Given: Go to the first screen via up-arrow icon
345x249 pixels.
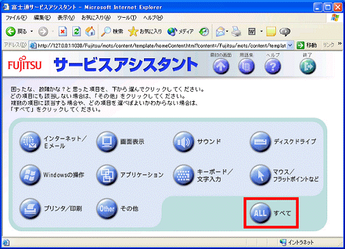Looking at the screenshot, I should 221,66.
